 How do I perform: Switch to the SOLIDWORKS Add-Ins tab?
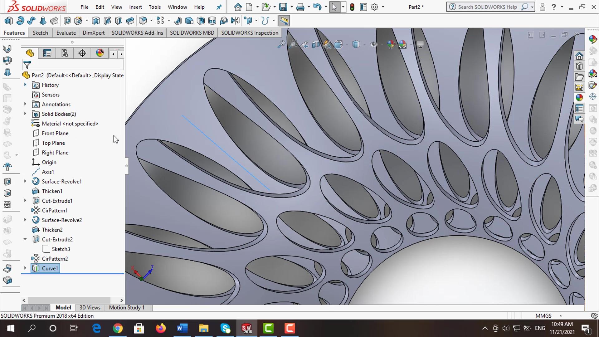[x=137, y=33]
